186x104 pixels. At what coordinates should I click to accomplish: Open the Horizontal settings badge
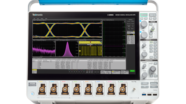[x=106, y=72]
